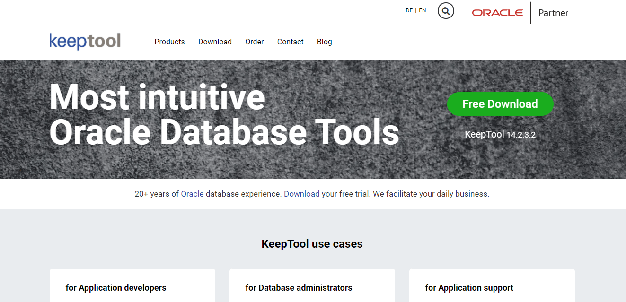Image resolution: width=626 pixels, height=302 pixels.
Task: Click the keeptool logo
Action: [x=85, y=42]
